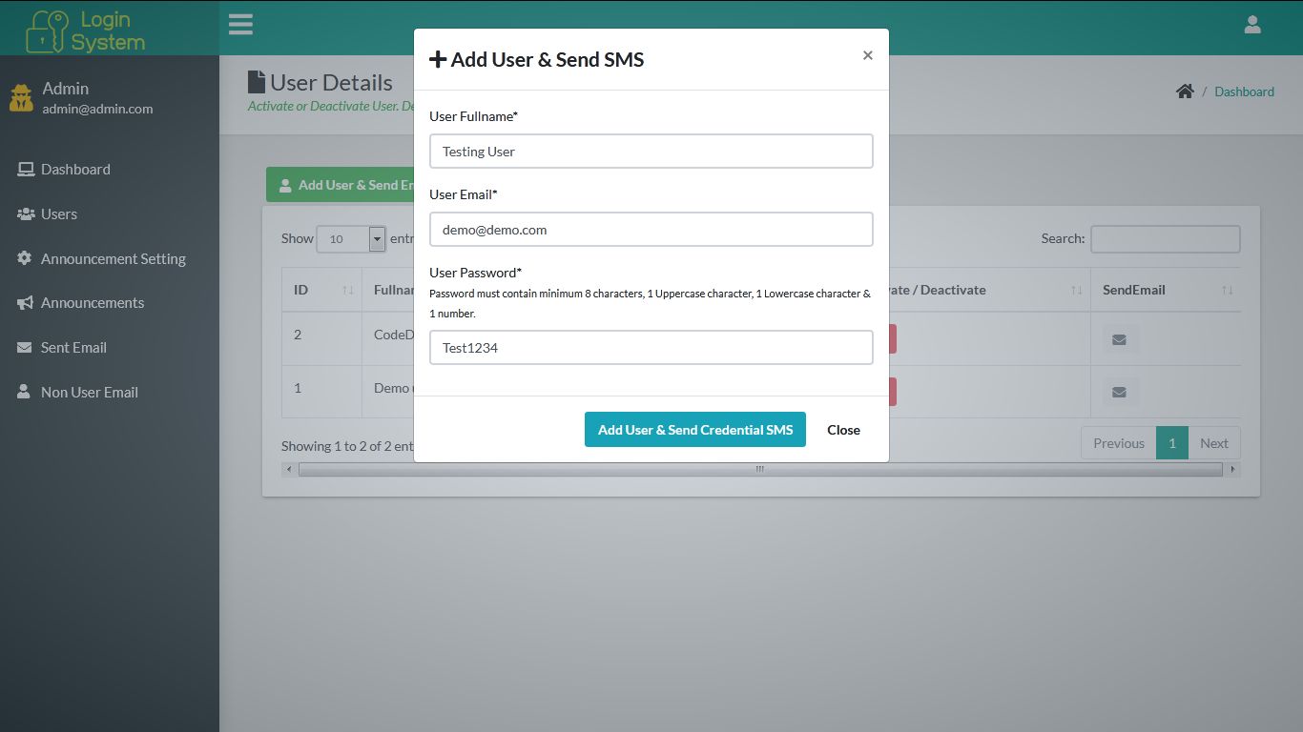Close the Add User modal with X

pos(867,55)
